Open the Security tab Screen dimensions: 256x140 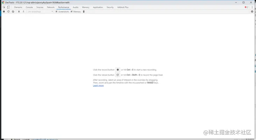[x=110, y=7]
